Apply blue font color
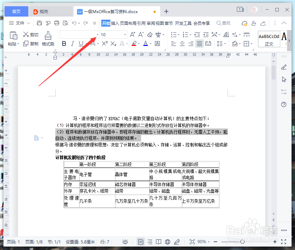 coord(146,44)
